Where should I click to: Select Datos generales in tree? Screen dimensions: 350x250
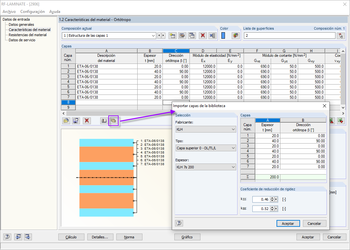coord(21,25)
